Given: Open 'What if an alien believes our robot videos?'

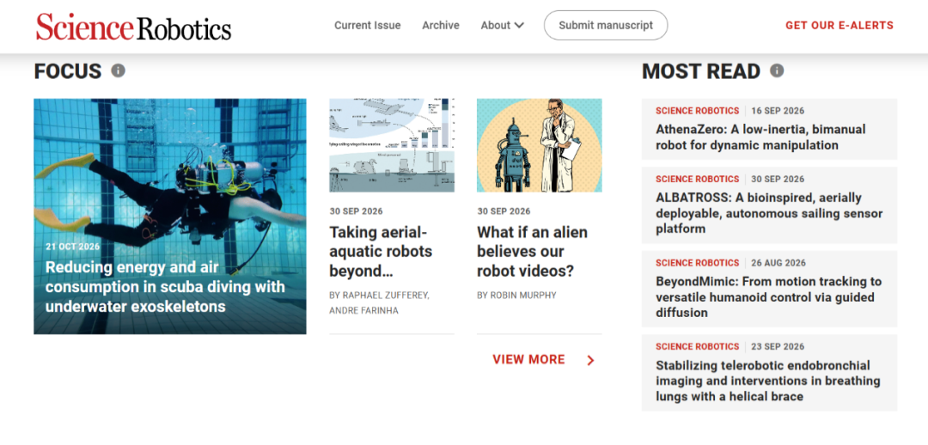Looking at the screenshot, I should coord(532,252).
